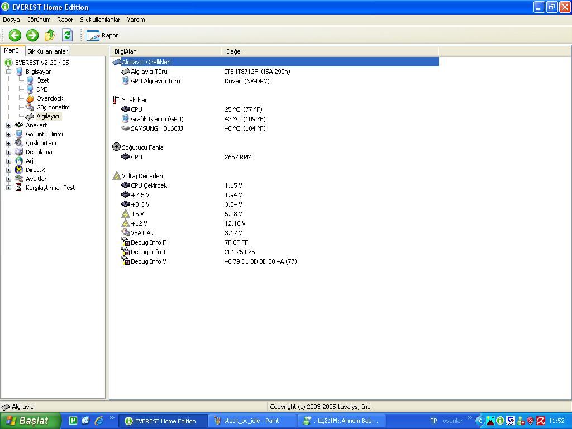The height and width of the screenshot is (429, 572).
Task: Click the landscape picture icon in system tray
Action: [x=490, y=421]
